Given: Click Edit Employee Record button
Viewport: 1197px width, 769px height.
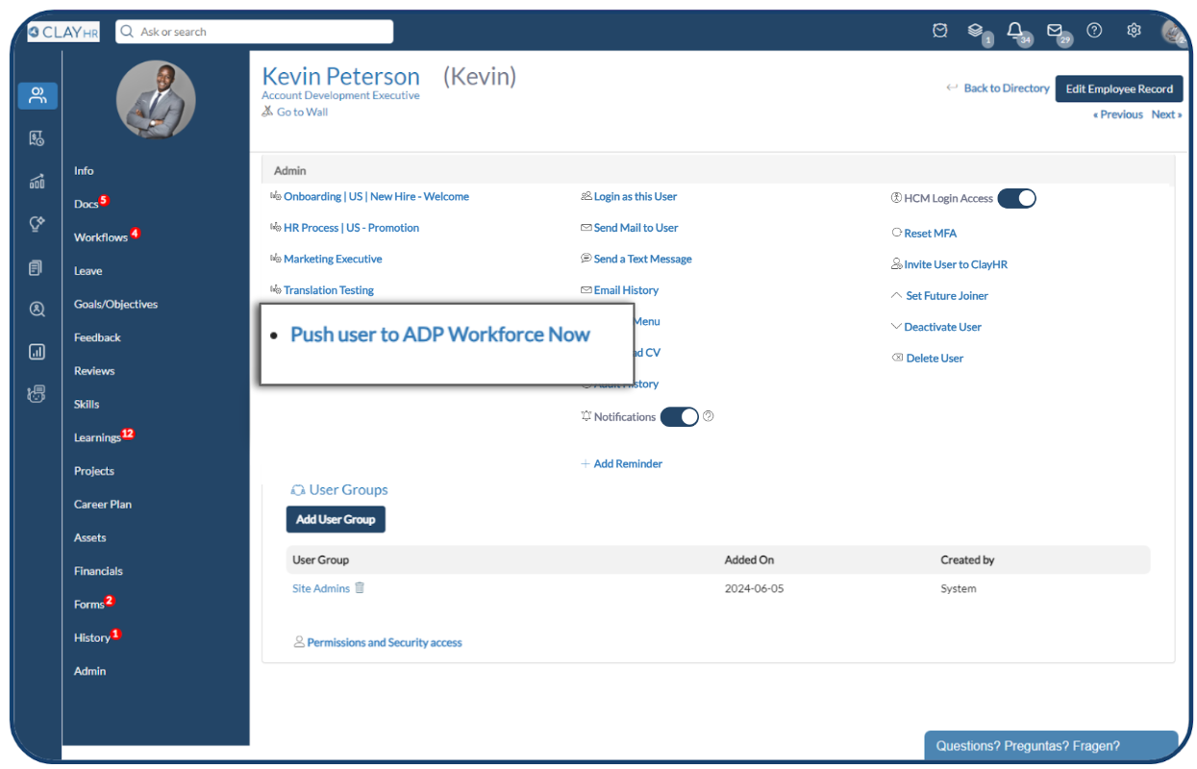Looking at the screenshot, I should pyautogui.click(x=1119, y=88).
